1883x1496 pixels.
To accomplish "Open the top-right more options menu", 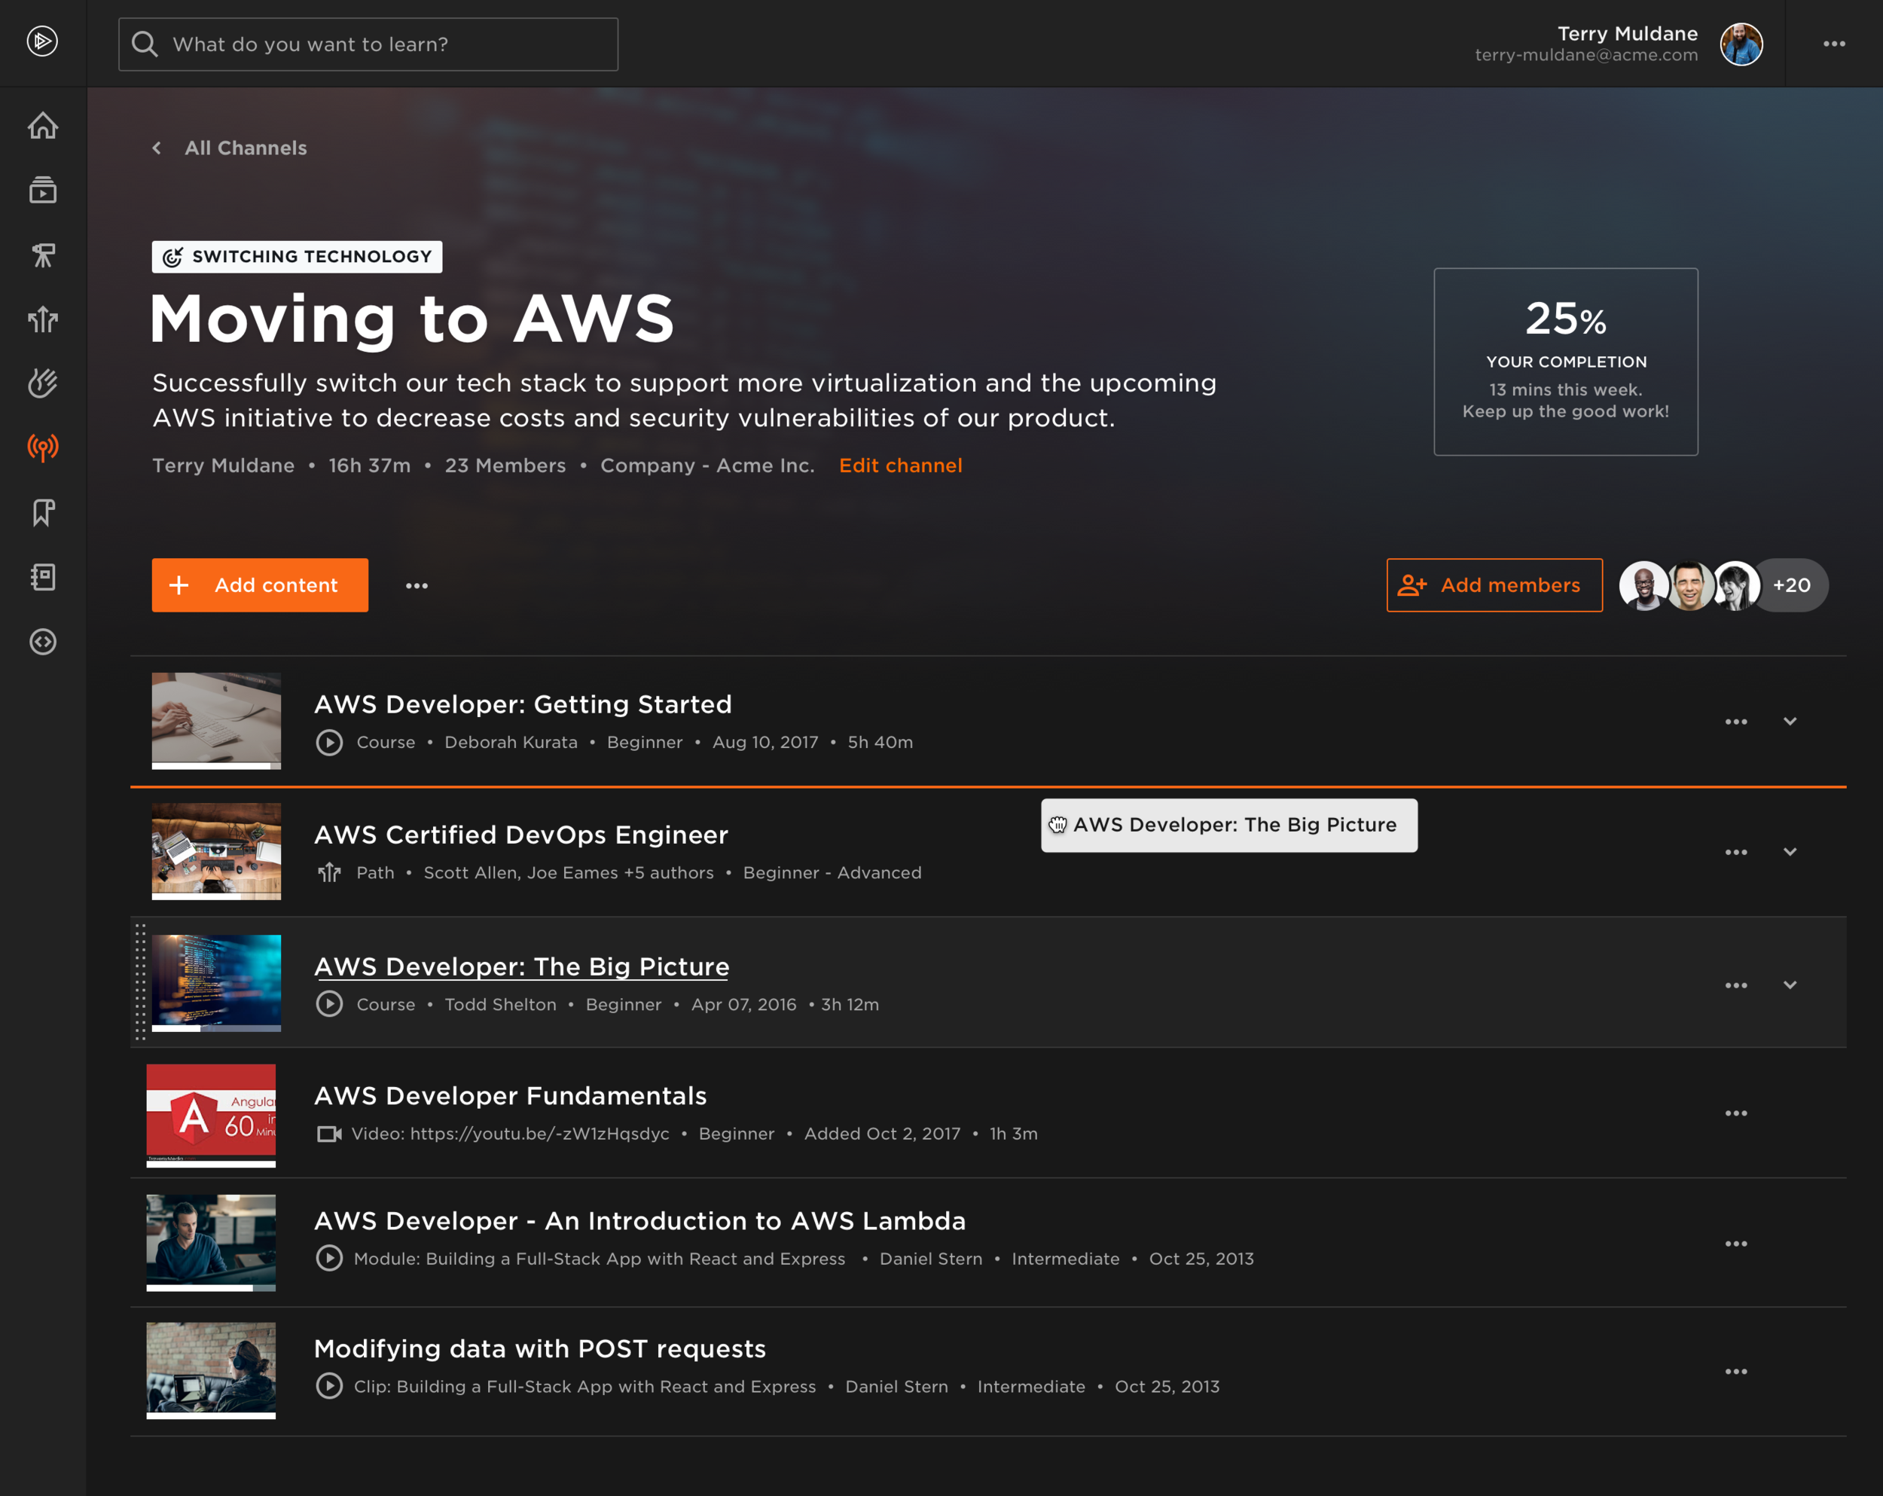I will coord(1834,44).
